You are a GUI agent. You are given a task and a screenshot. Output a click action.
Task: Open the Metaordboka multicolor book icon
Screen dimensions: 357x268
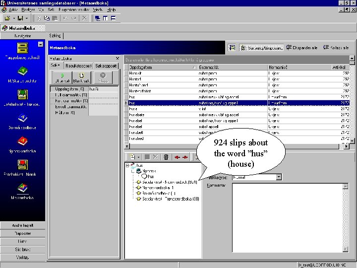coord(22,188)
